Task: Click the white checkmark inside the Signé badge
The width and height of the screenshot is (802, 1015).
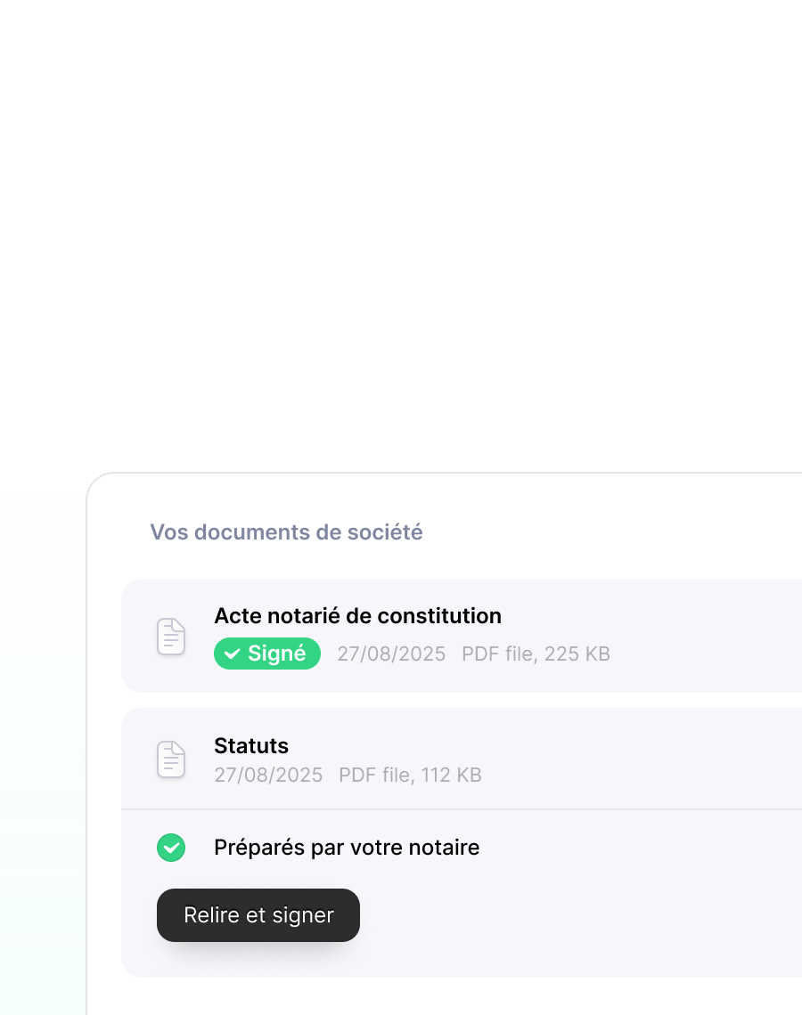Action: (233, 654)
